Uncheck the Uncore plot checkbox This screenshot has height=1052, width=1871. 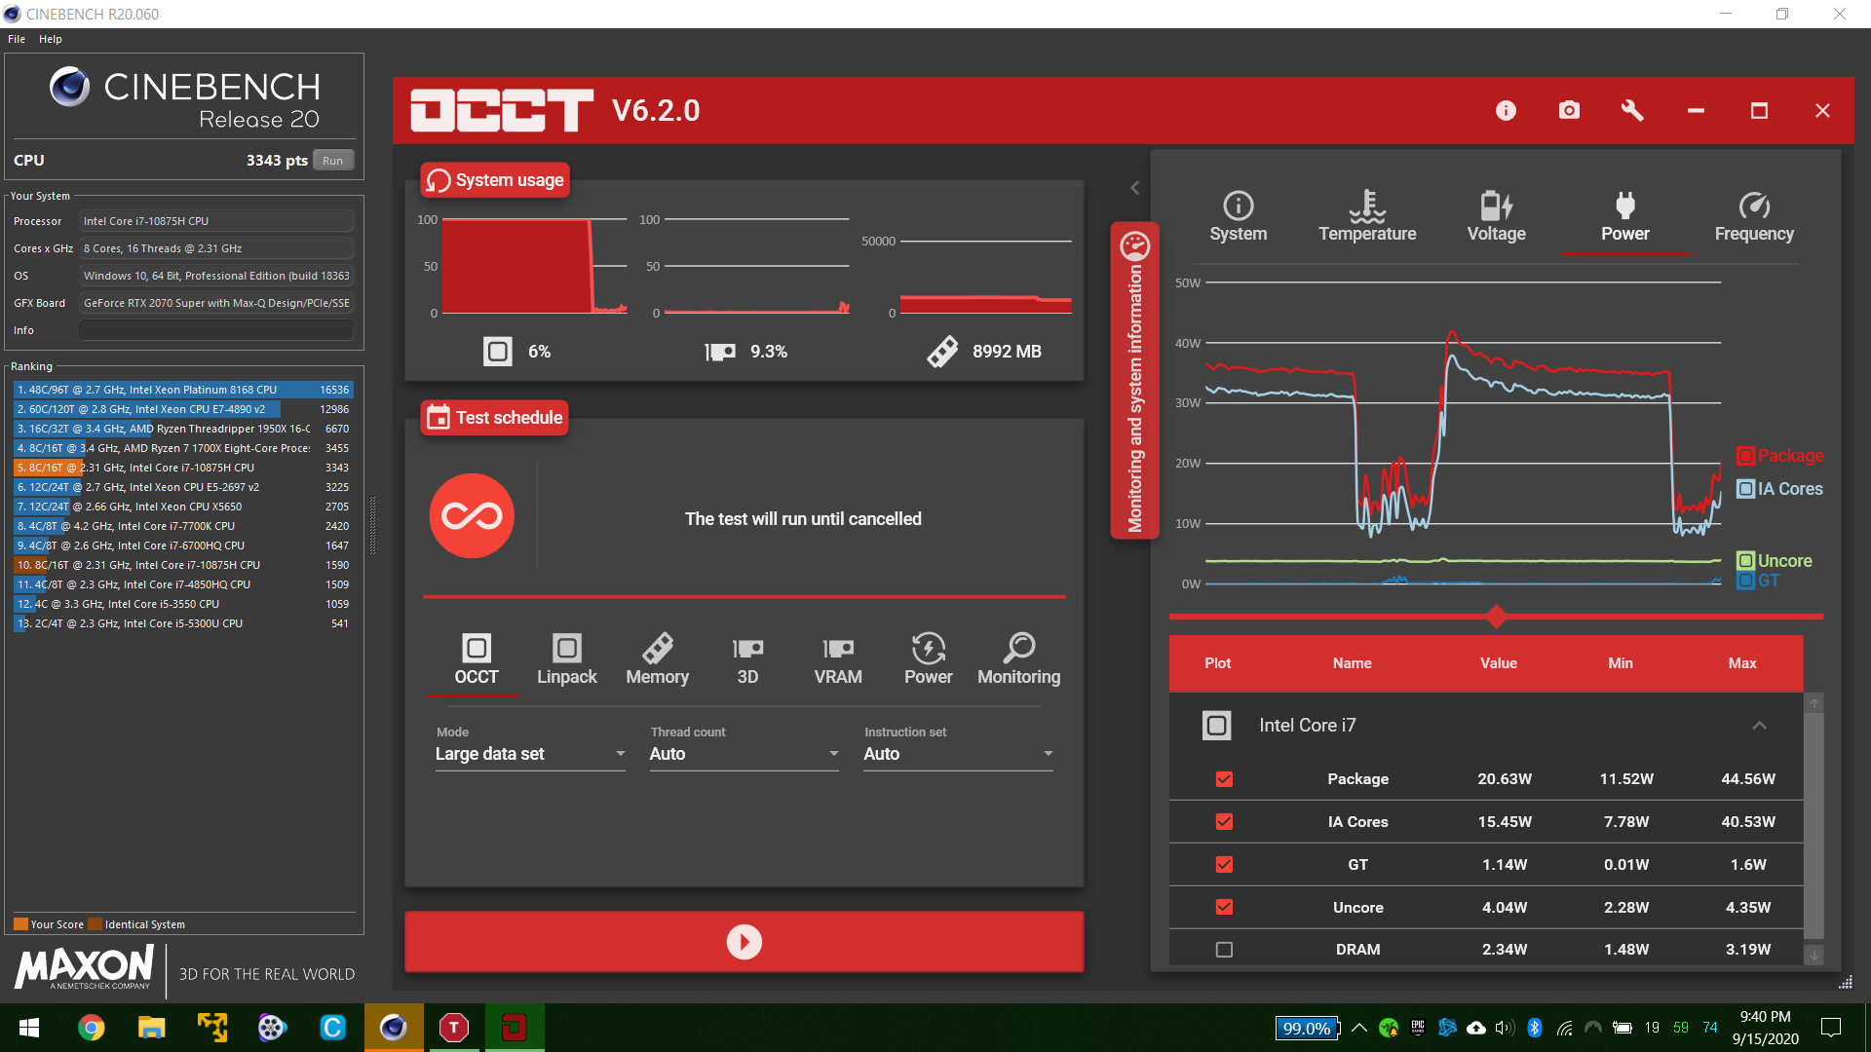click(1224, 908)
